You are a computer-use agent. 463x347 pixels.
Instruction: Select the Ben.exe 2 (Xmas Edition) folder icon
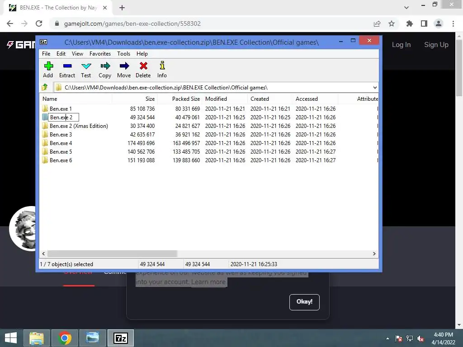tap(45, 126)
